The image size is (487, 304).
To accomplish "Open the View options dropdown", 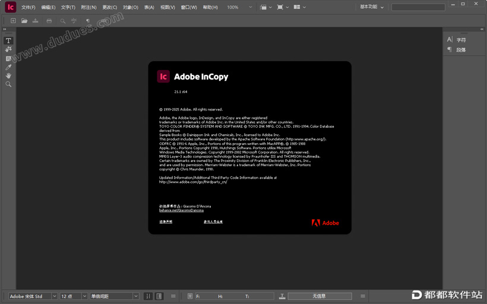I will coord(266,7).
